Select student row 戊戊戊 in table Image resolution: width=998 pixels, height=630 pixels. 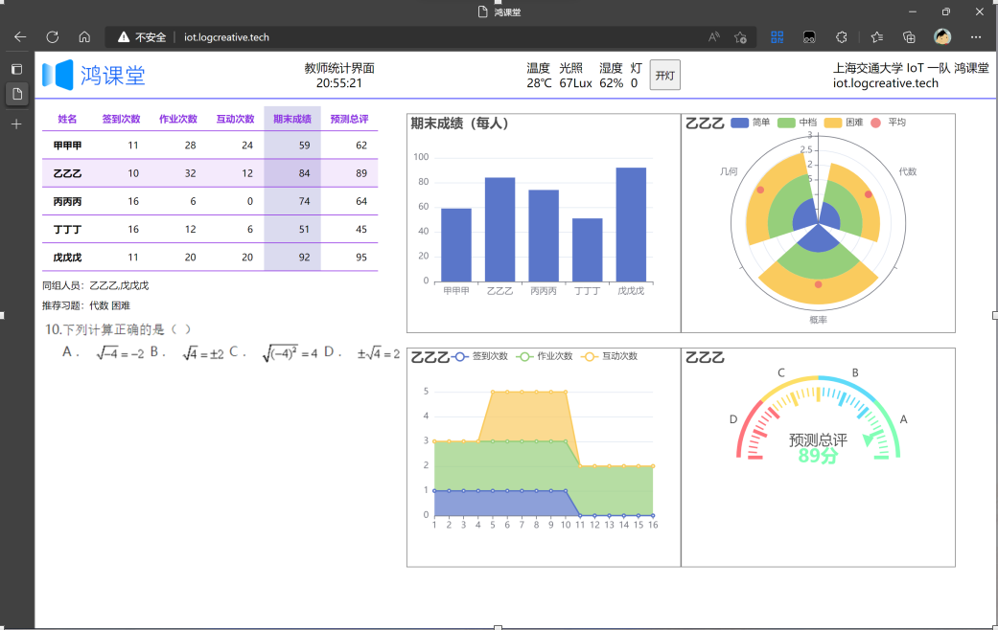(67, 258)
